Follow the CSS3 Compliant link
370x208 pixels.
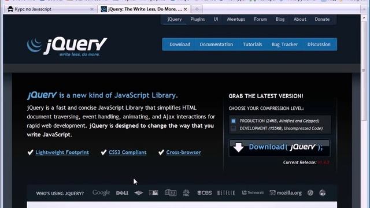click(127, 153)
